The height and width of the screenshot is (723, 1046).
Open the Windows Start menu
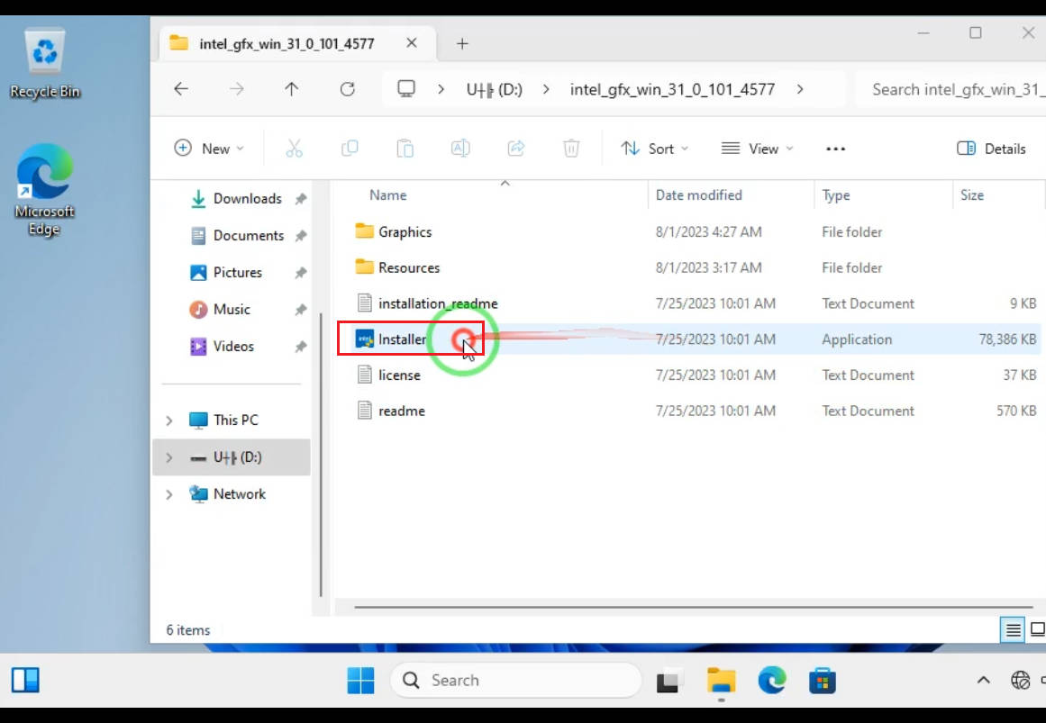point(360,681)
